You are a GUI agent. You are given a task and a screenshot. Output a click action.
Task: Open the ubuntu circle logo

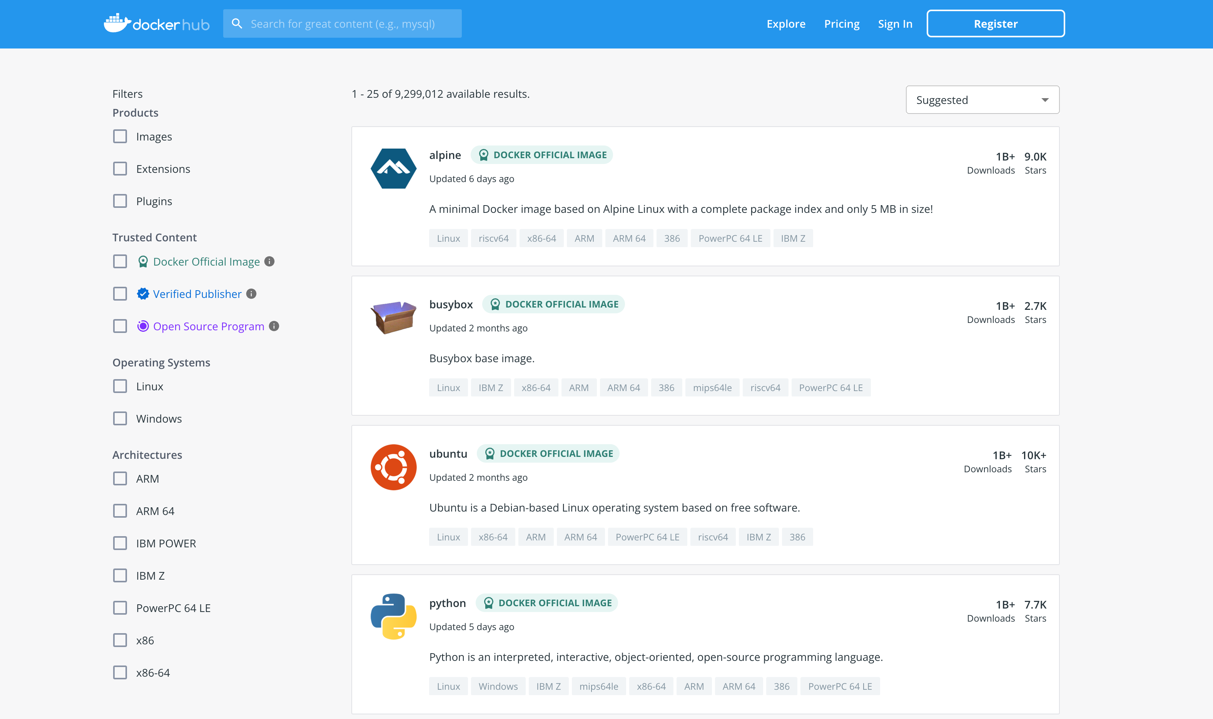[393, 467]
